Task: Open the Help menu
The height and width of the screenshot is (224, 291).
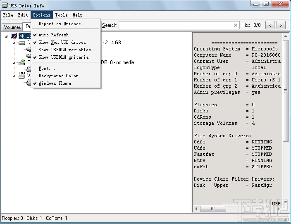Action: click(78, 15)
